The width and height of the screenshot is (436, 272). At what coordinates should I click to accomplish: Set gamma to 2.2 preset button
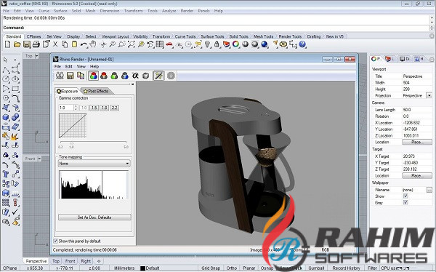click(x=114, y=108)
